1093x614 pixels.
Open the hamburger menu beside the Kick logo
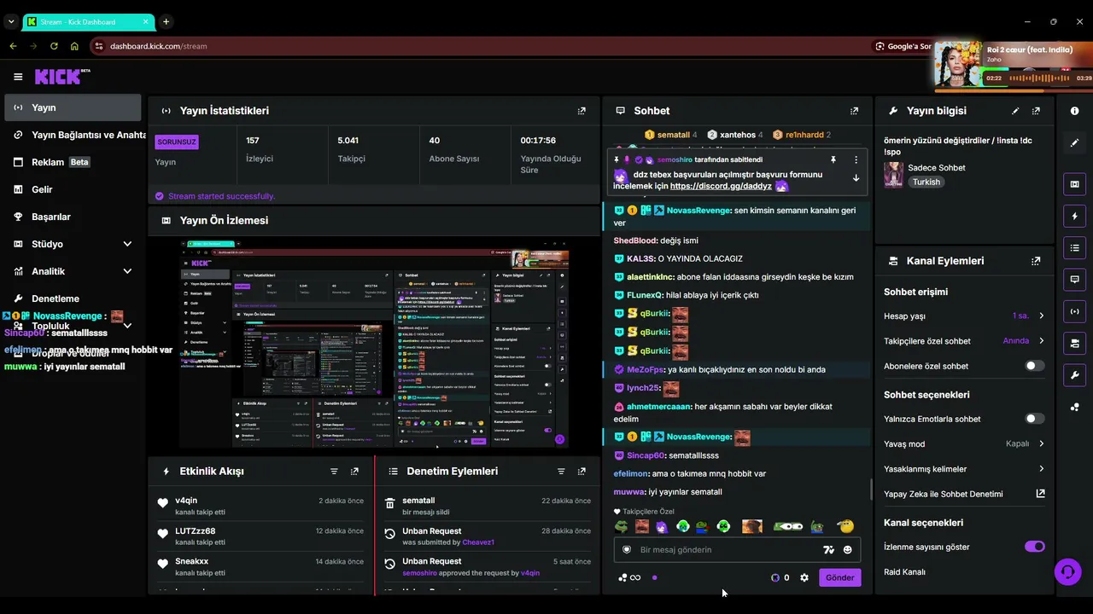pyautogui.click(x=18, y=77)
